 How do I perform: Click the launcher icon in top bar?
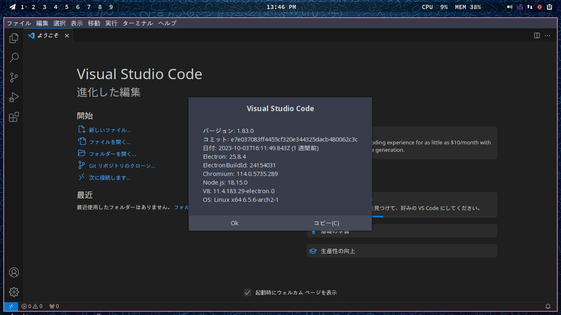13,7
